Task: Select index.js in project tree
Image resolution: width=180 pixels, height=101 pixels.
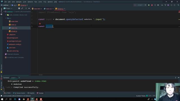Action: coord(13,25)
